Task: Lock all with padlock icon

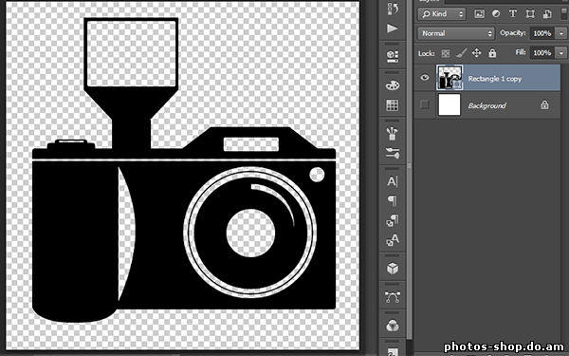Action: coord(492,53)
